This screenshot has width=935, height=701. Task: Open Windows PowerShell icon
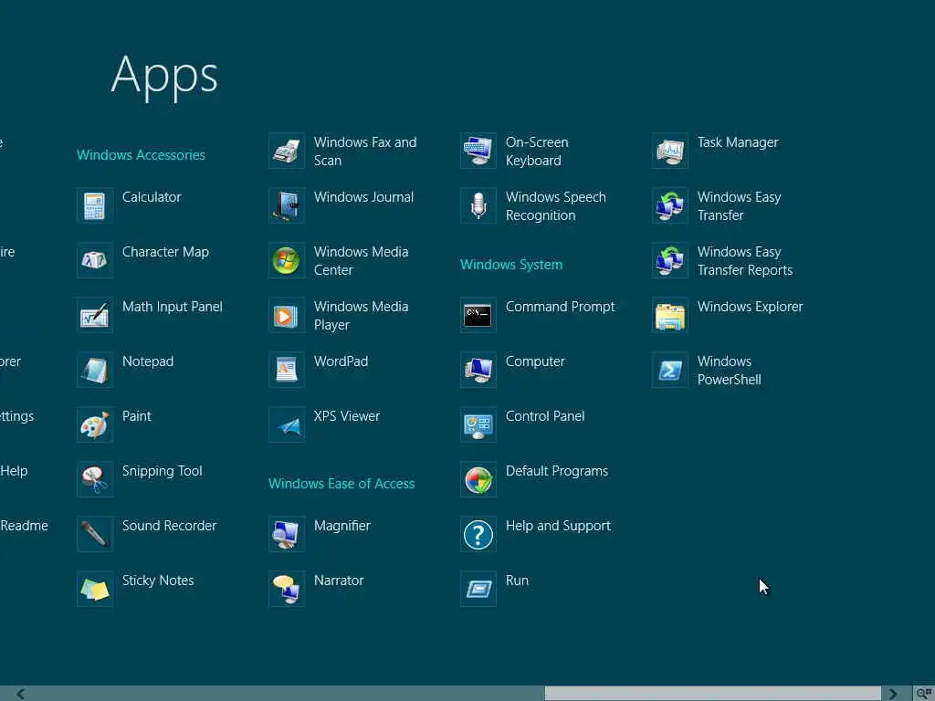[670, 371]
